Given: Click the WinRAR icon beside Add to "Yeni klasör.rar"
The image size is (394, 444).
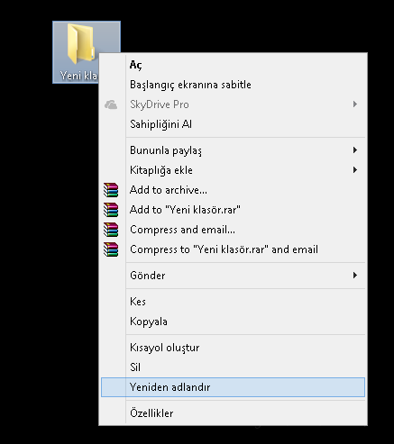Looking at the screenshot, I should click(x=111, y=210).
